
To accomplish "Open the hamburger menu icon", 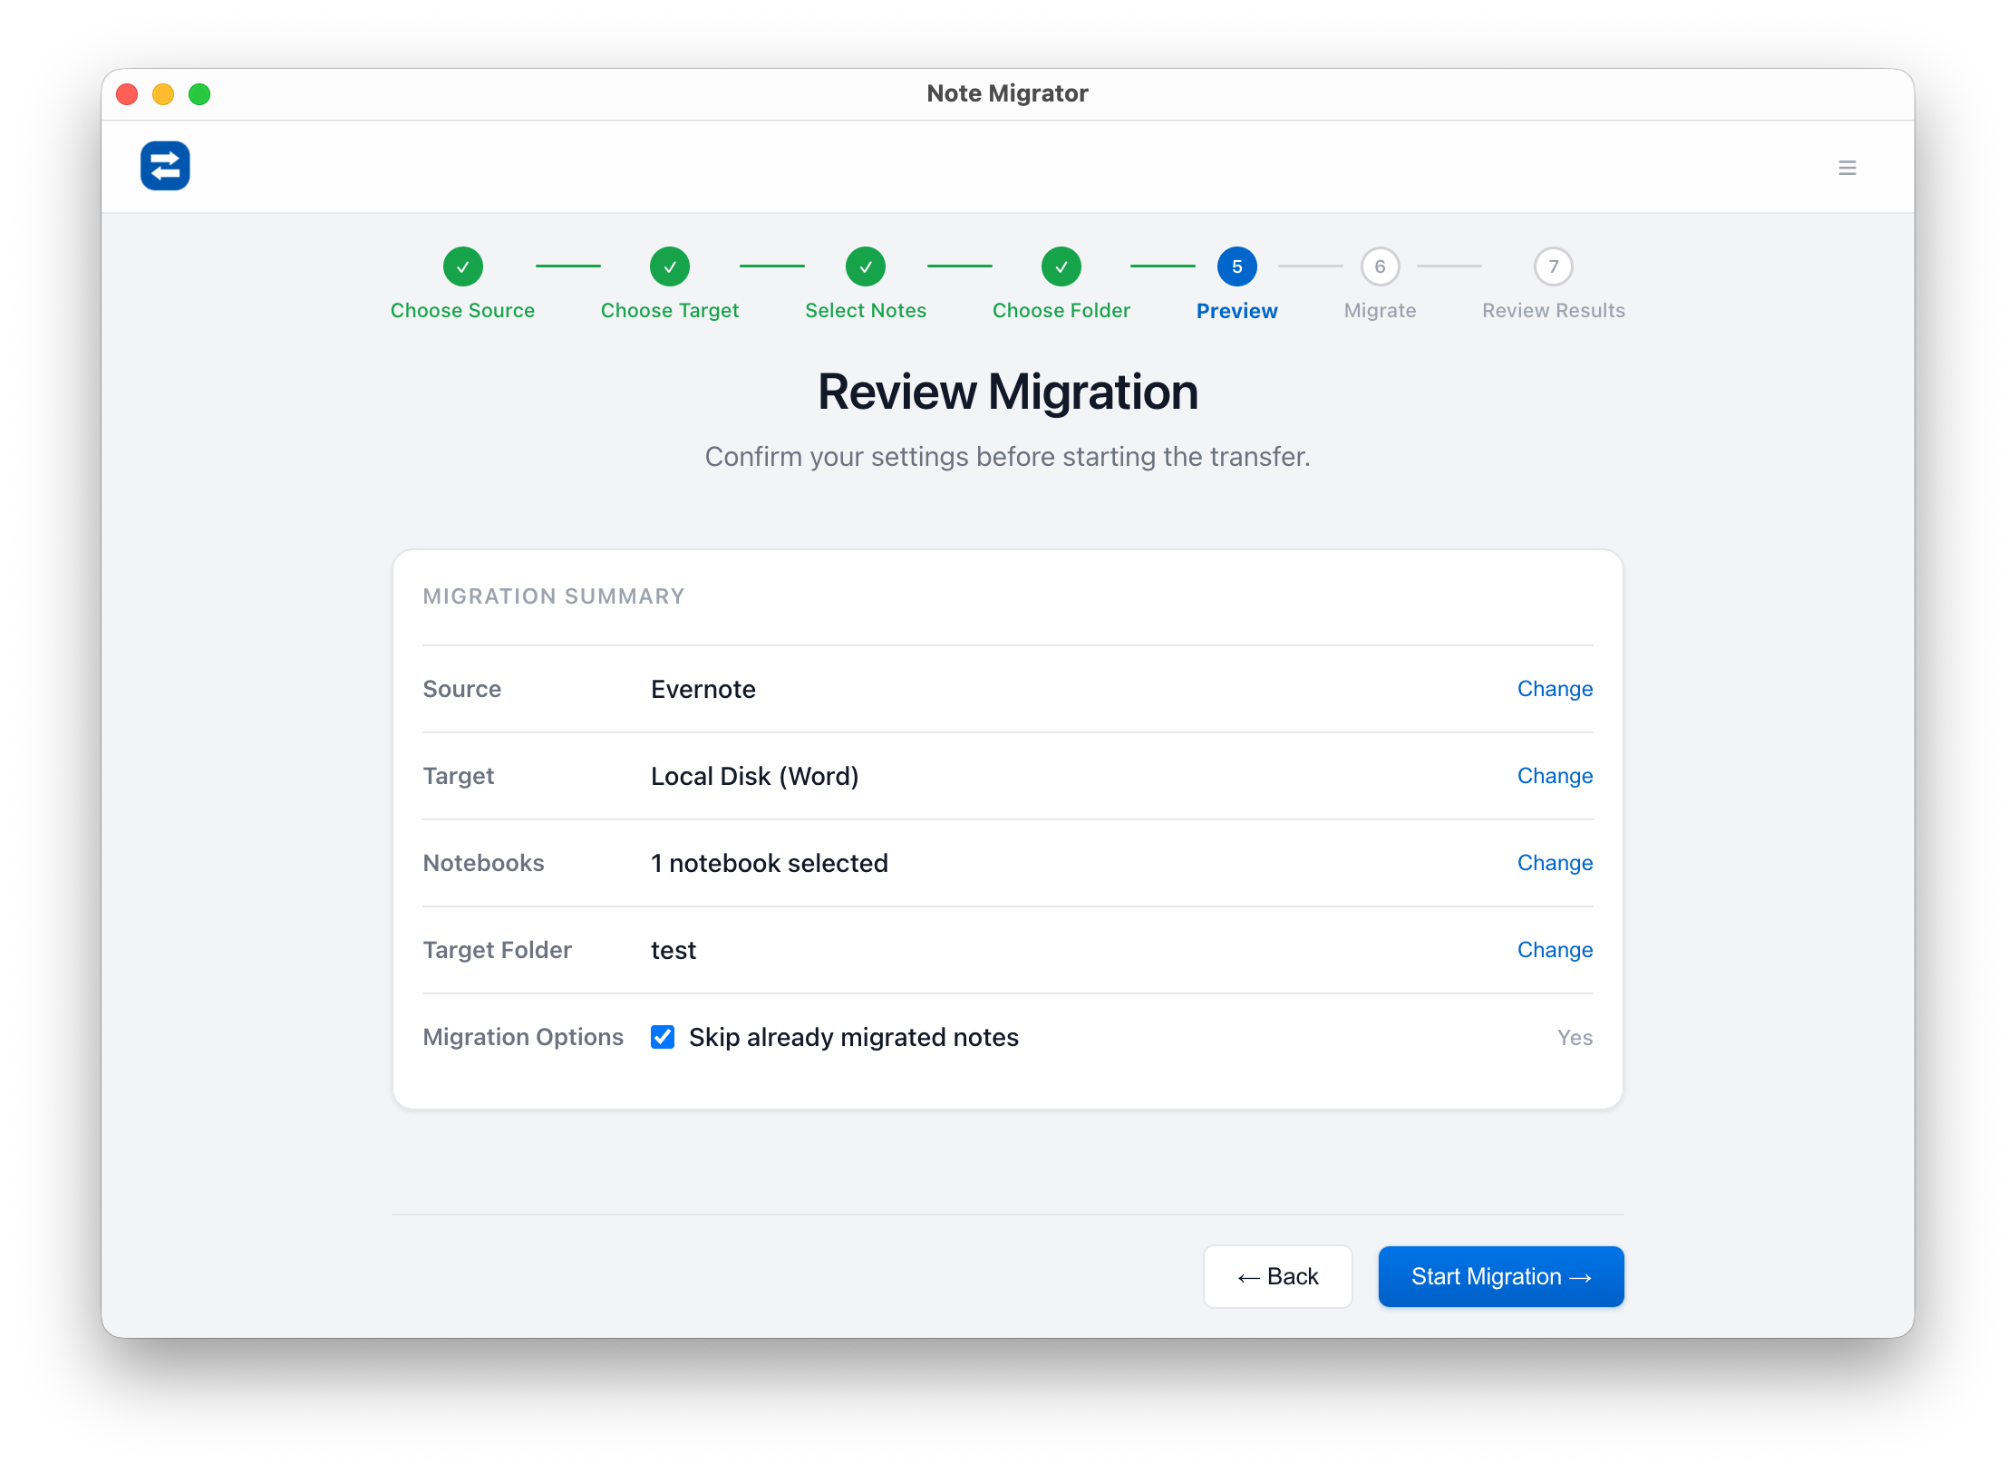I will point(1846,168).
